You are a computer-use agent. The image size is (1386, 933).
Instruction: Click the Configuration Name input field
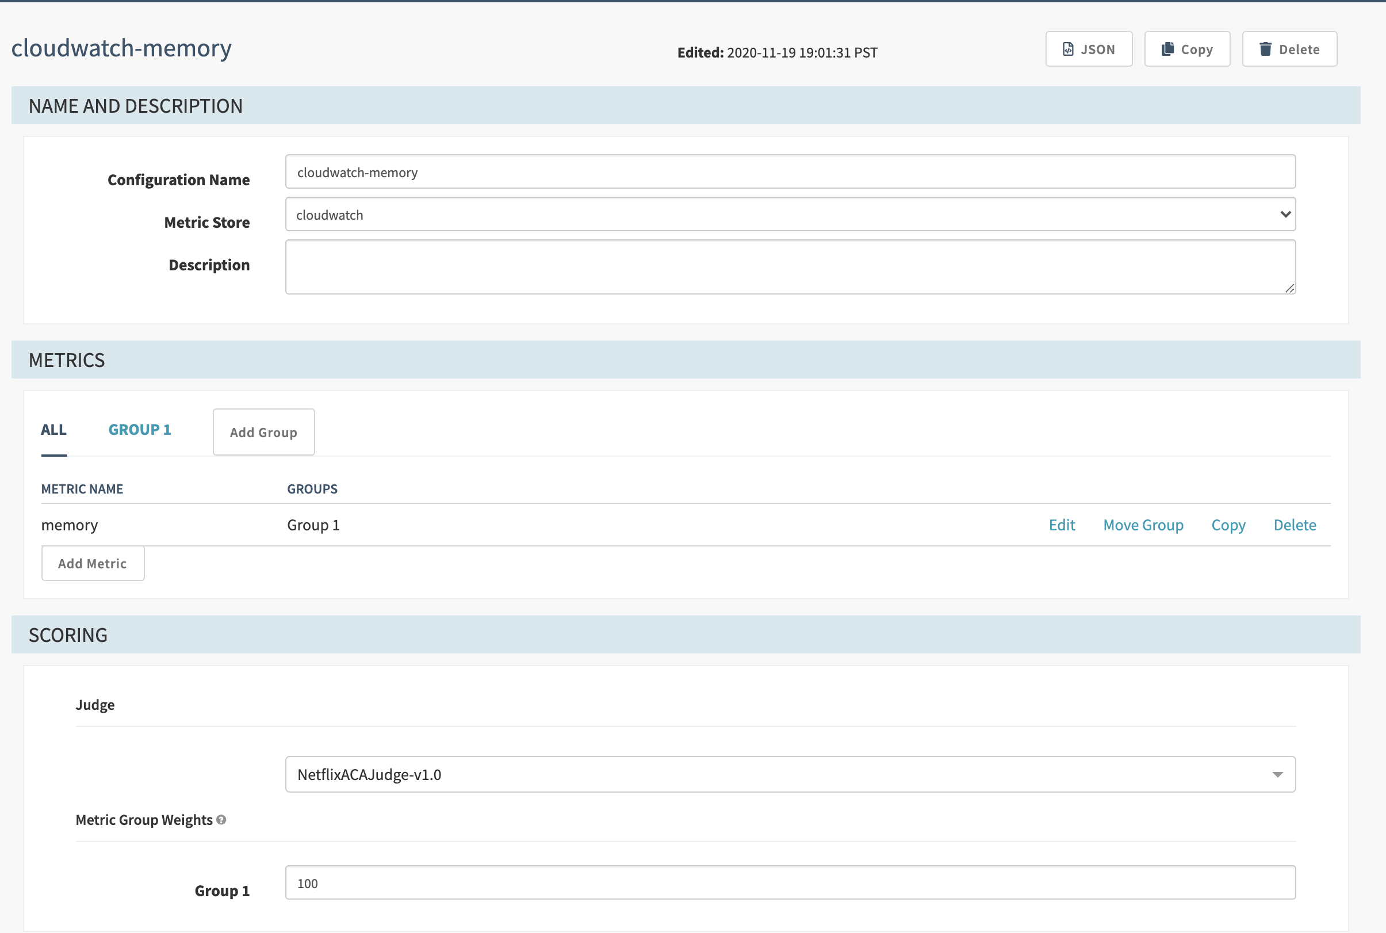tap(790, 172)
